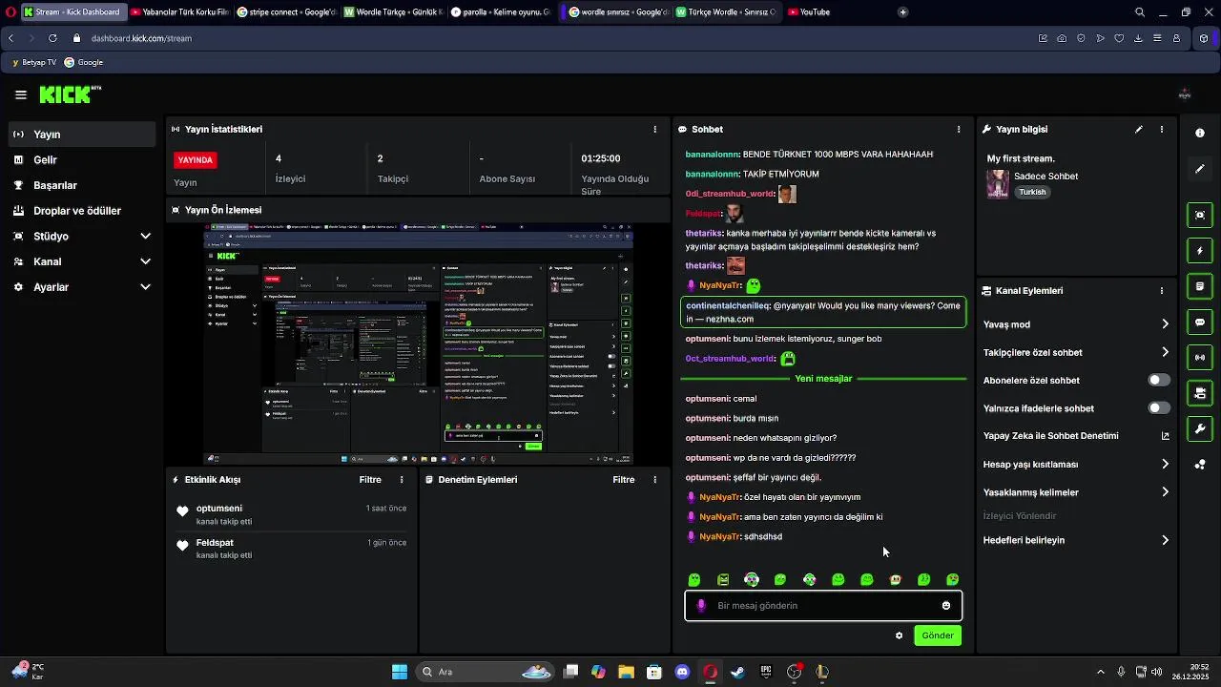The height and width of the screenshot is (687, 1221).
Task: Open the Windows Start menu
Action: click(400, 672)
